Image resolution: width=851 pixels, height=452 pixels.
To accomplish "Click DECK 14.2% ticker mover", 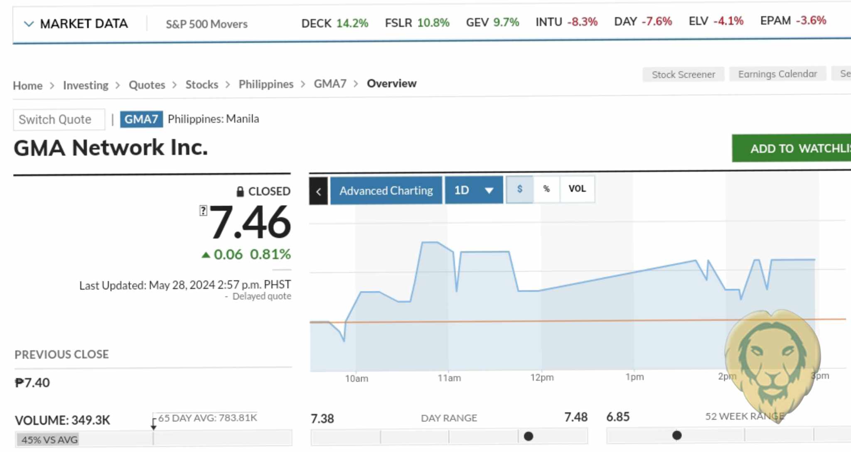I will pyautogui.click(x=335, y=23).
